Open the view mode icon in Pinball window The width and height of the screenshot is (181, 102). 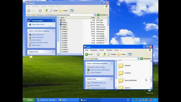(72, 11)
